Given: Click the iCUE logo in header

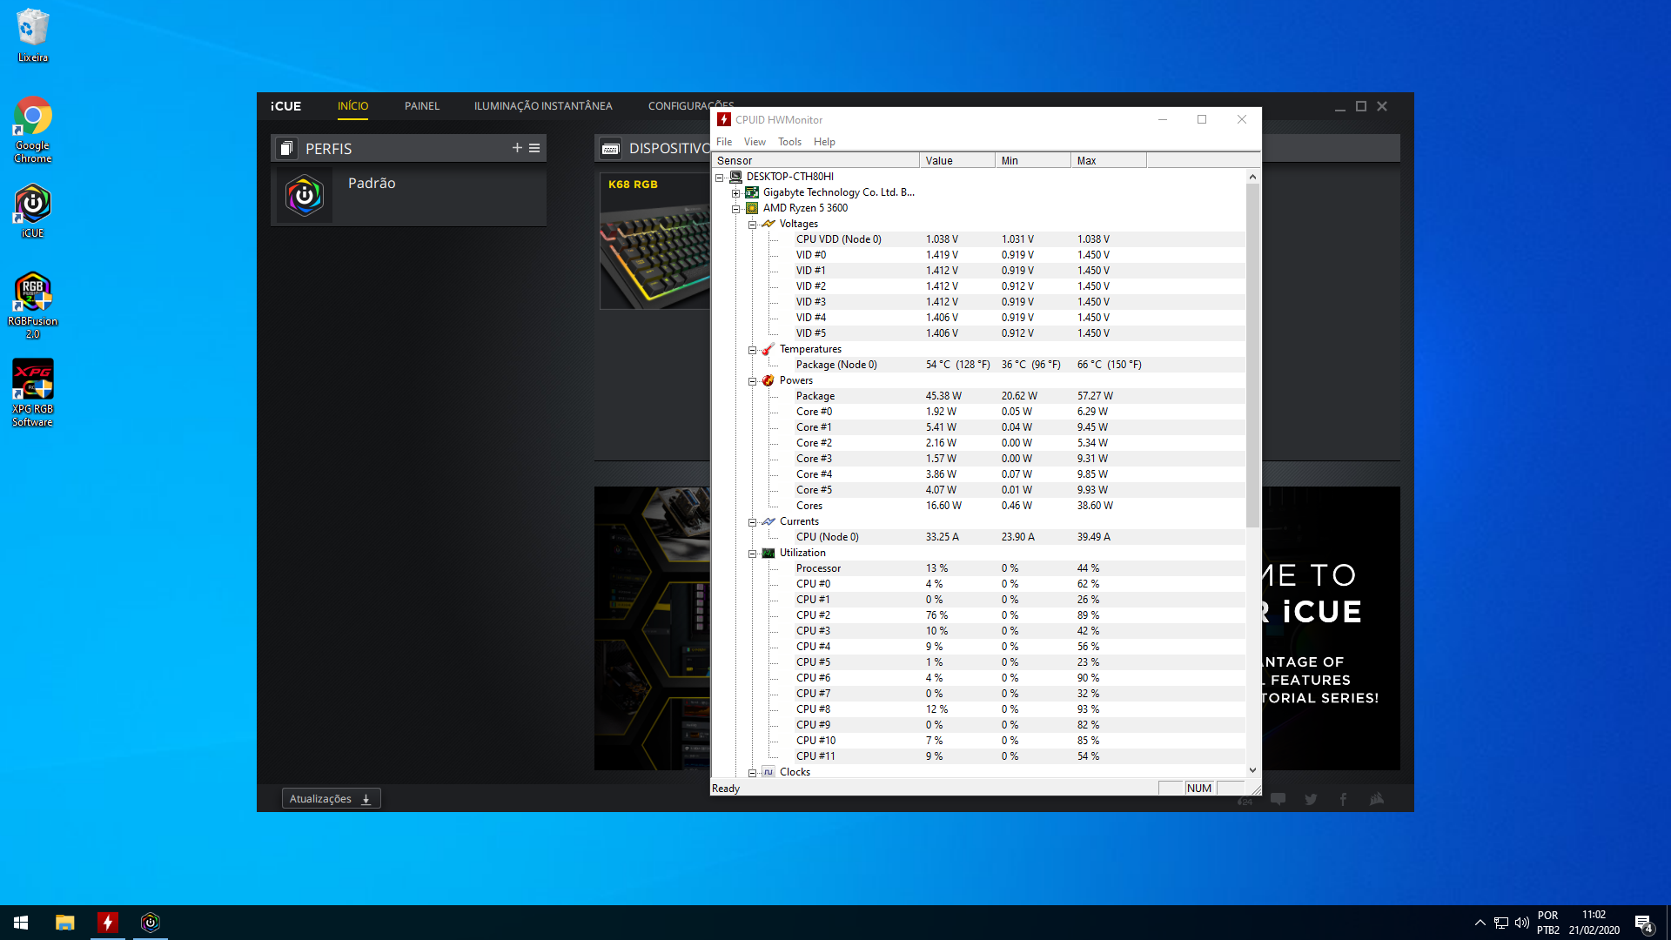Looking at the screenshot, I should tap(285, 106).
